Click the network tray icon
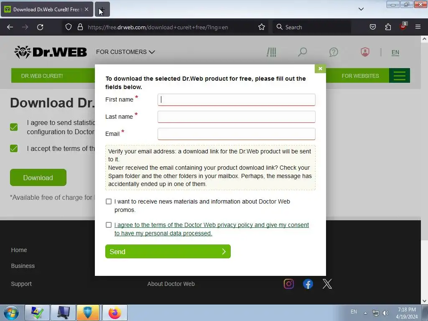Viewport: 428px width, 321px height. click(376, 313)
